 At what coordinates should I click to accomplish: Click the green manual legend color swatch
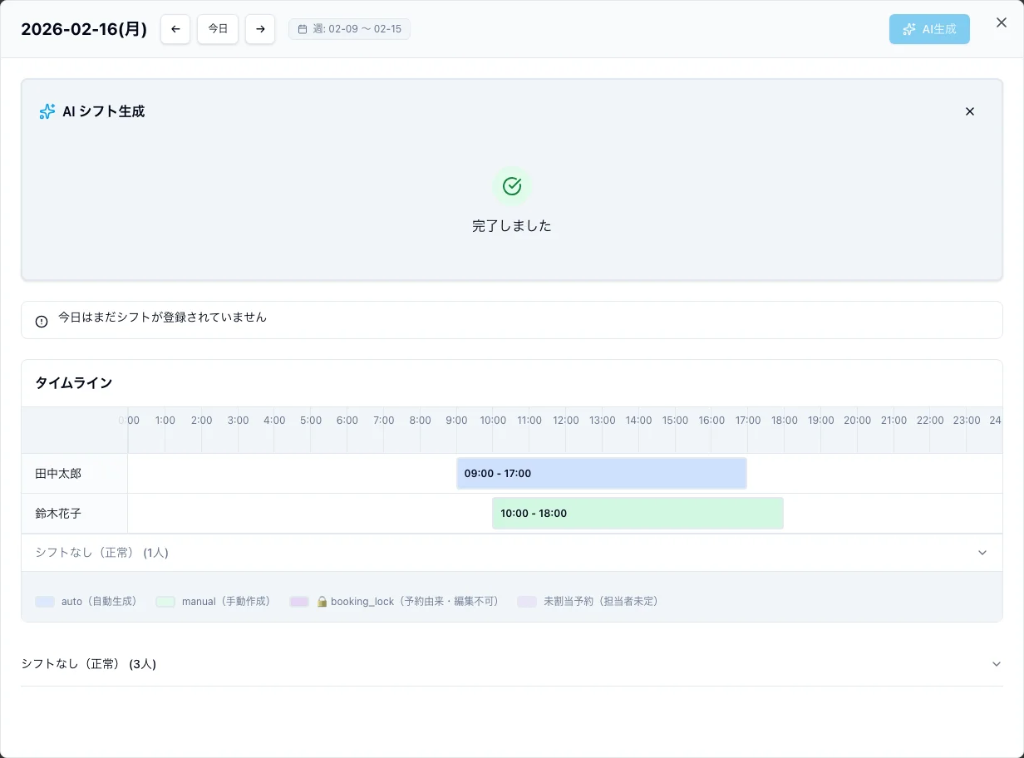[x=166, y=601]
